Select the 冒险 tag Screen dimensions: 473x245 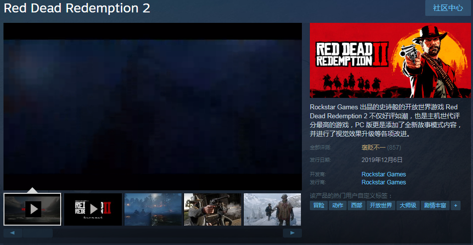tap(319, 205)
